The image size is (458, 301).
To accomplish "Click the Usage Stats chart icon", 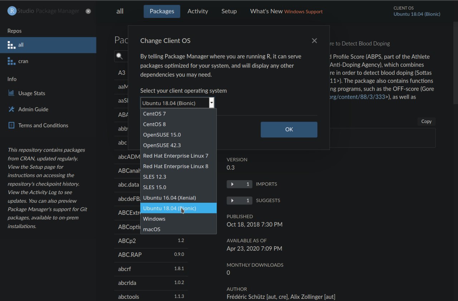I will [x=11, y=93].
